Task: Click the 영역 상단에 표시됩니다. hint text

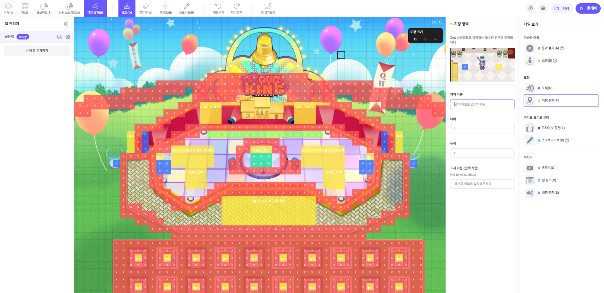Action: pyautogui.click(x=463, y=175)
